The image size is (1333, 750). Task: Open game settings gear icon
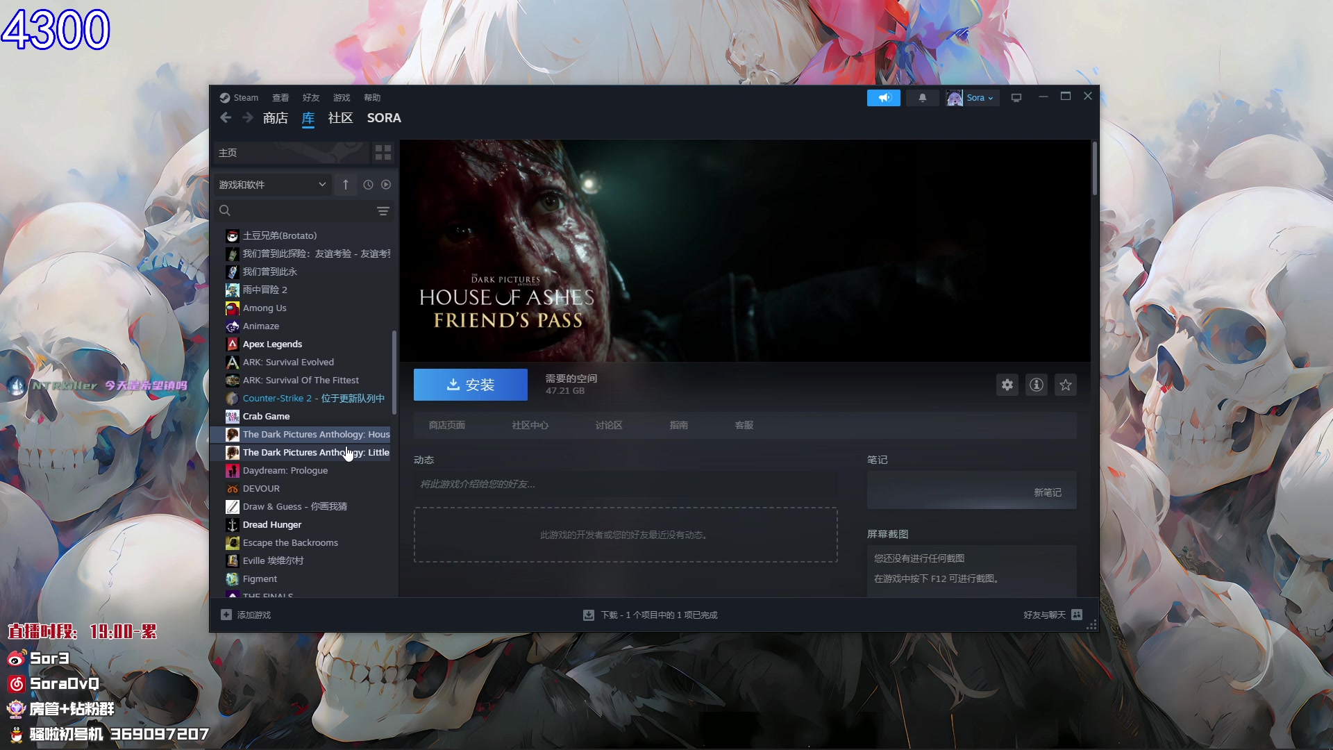1007,385
